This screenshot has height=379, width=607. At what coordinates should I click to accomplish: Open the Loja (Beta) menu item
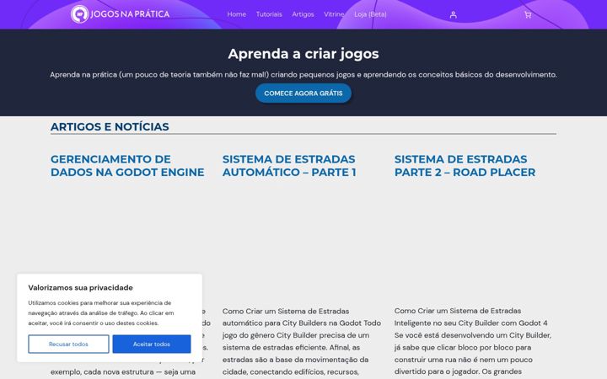370,14
